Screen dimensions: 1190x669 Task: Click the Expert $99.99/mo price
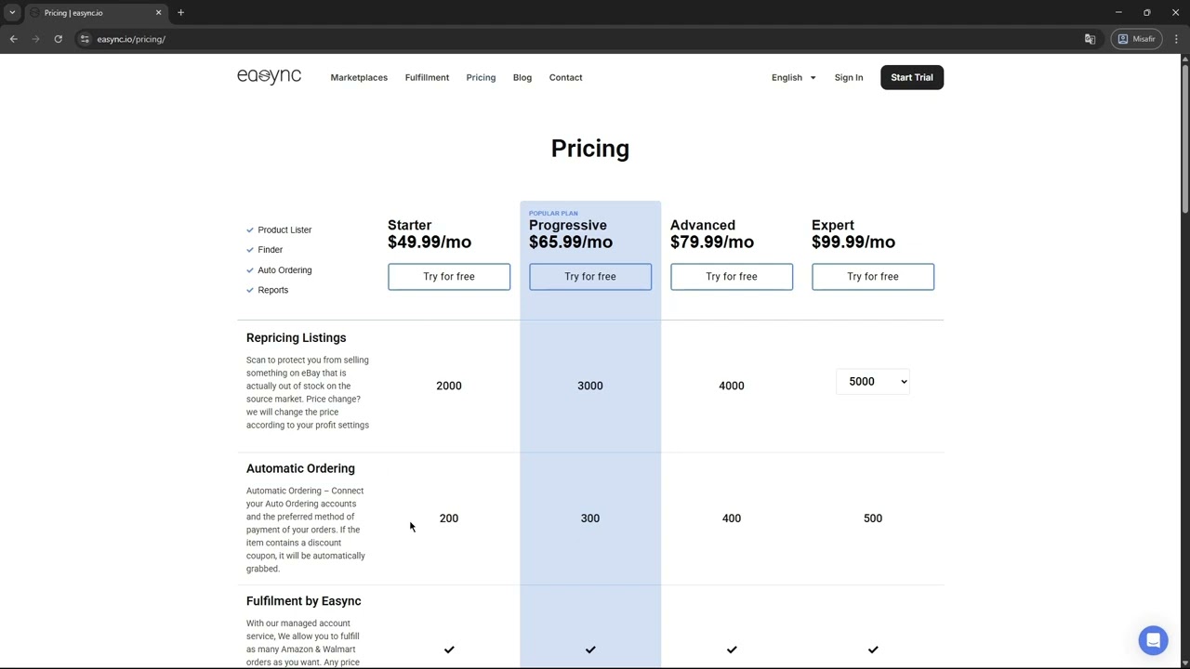point(853,242)
